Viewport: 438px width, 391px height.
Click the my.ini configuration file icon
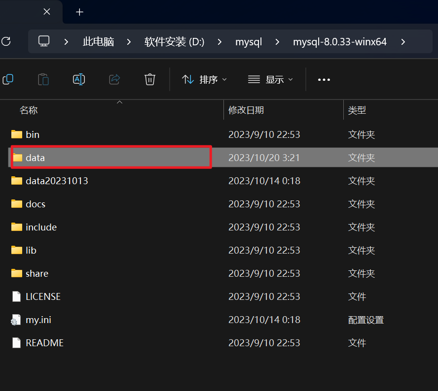coord(16,320)
